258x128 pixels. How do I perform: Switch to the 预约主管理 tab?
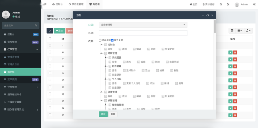pyautogui.click(x=76, y=5)
